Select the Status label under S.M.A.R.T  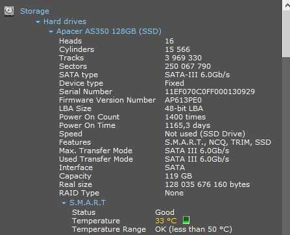(x=84, y=212)
